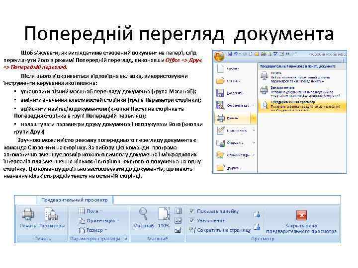Click Сократить на страницу button
Screen dimensions: 358x268
[220, 230]
